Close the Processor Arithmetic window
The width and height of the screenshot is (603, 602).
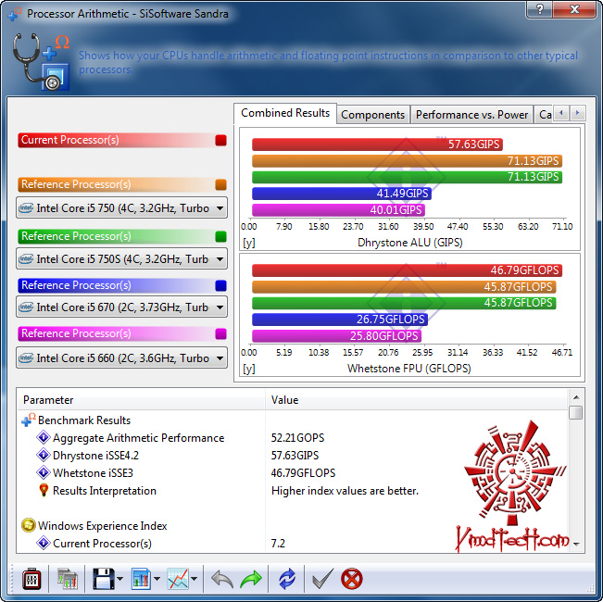click(x=574, y=9)
